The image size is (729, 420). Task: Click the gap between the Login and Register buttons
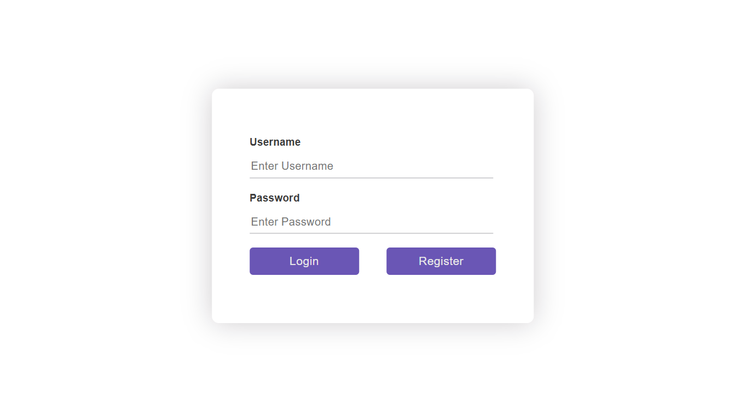pos(373,261)
